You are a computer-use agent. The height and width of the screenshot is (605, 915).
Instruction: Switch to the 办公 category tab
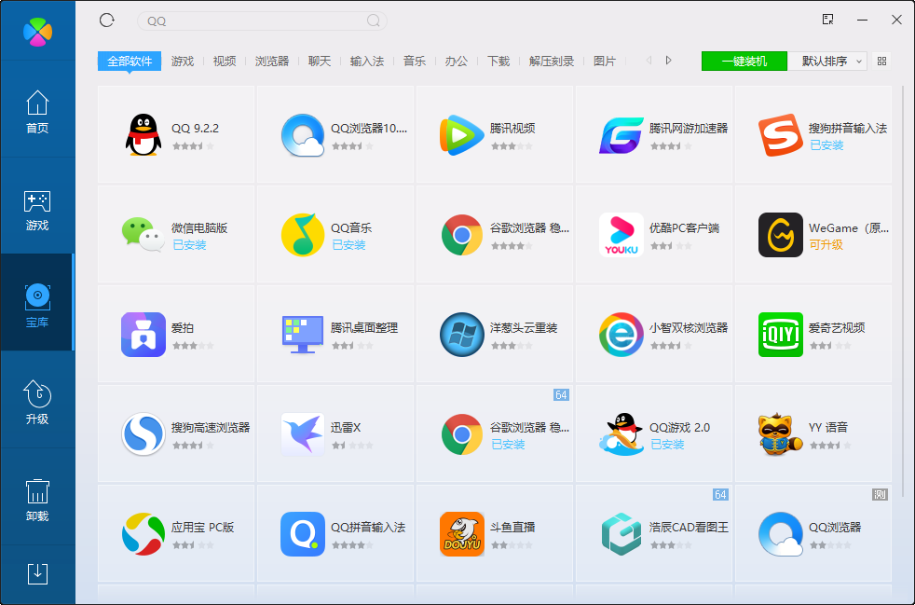(x=457, y=61)
